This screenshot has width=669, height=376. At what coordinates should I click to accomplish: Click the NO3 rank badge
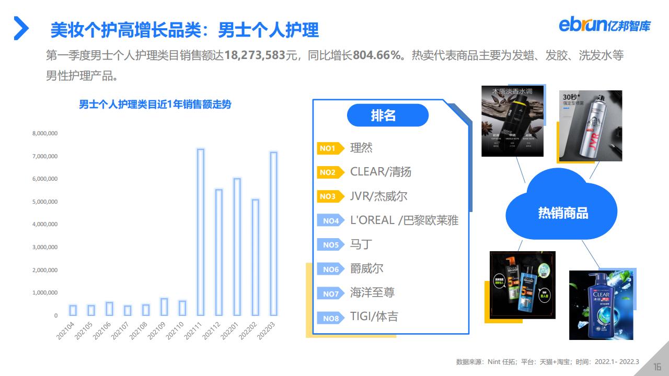330,196
